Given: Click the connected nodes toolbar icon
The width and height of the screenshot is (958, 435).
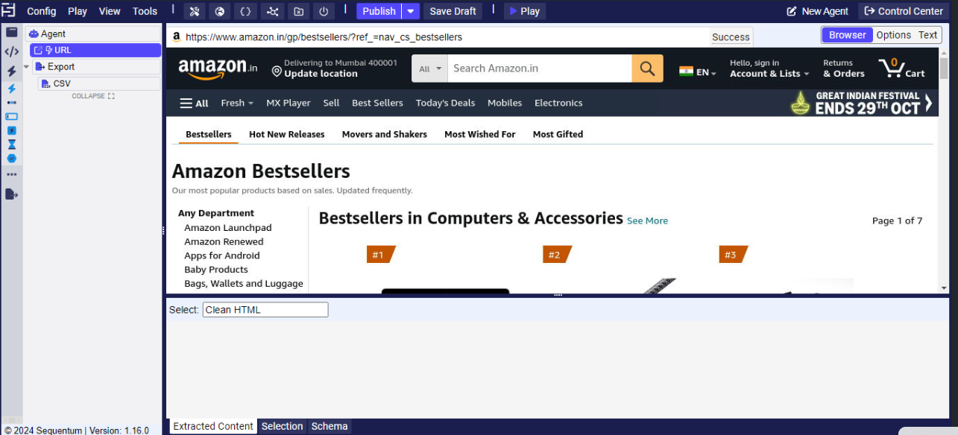Looking at the screenshot, I should (272, 11).
